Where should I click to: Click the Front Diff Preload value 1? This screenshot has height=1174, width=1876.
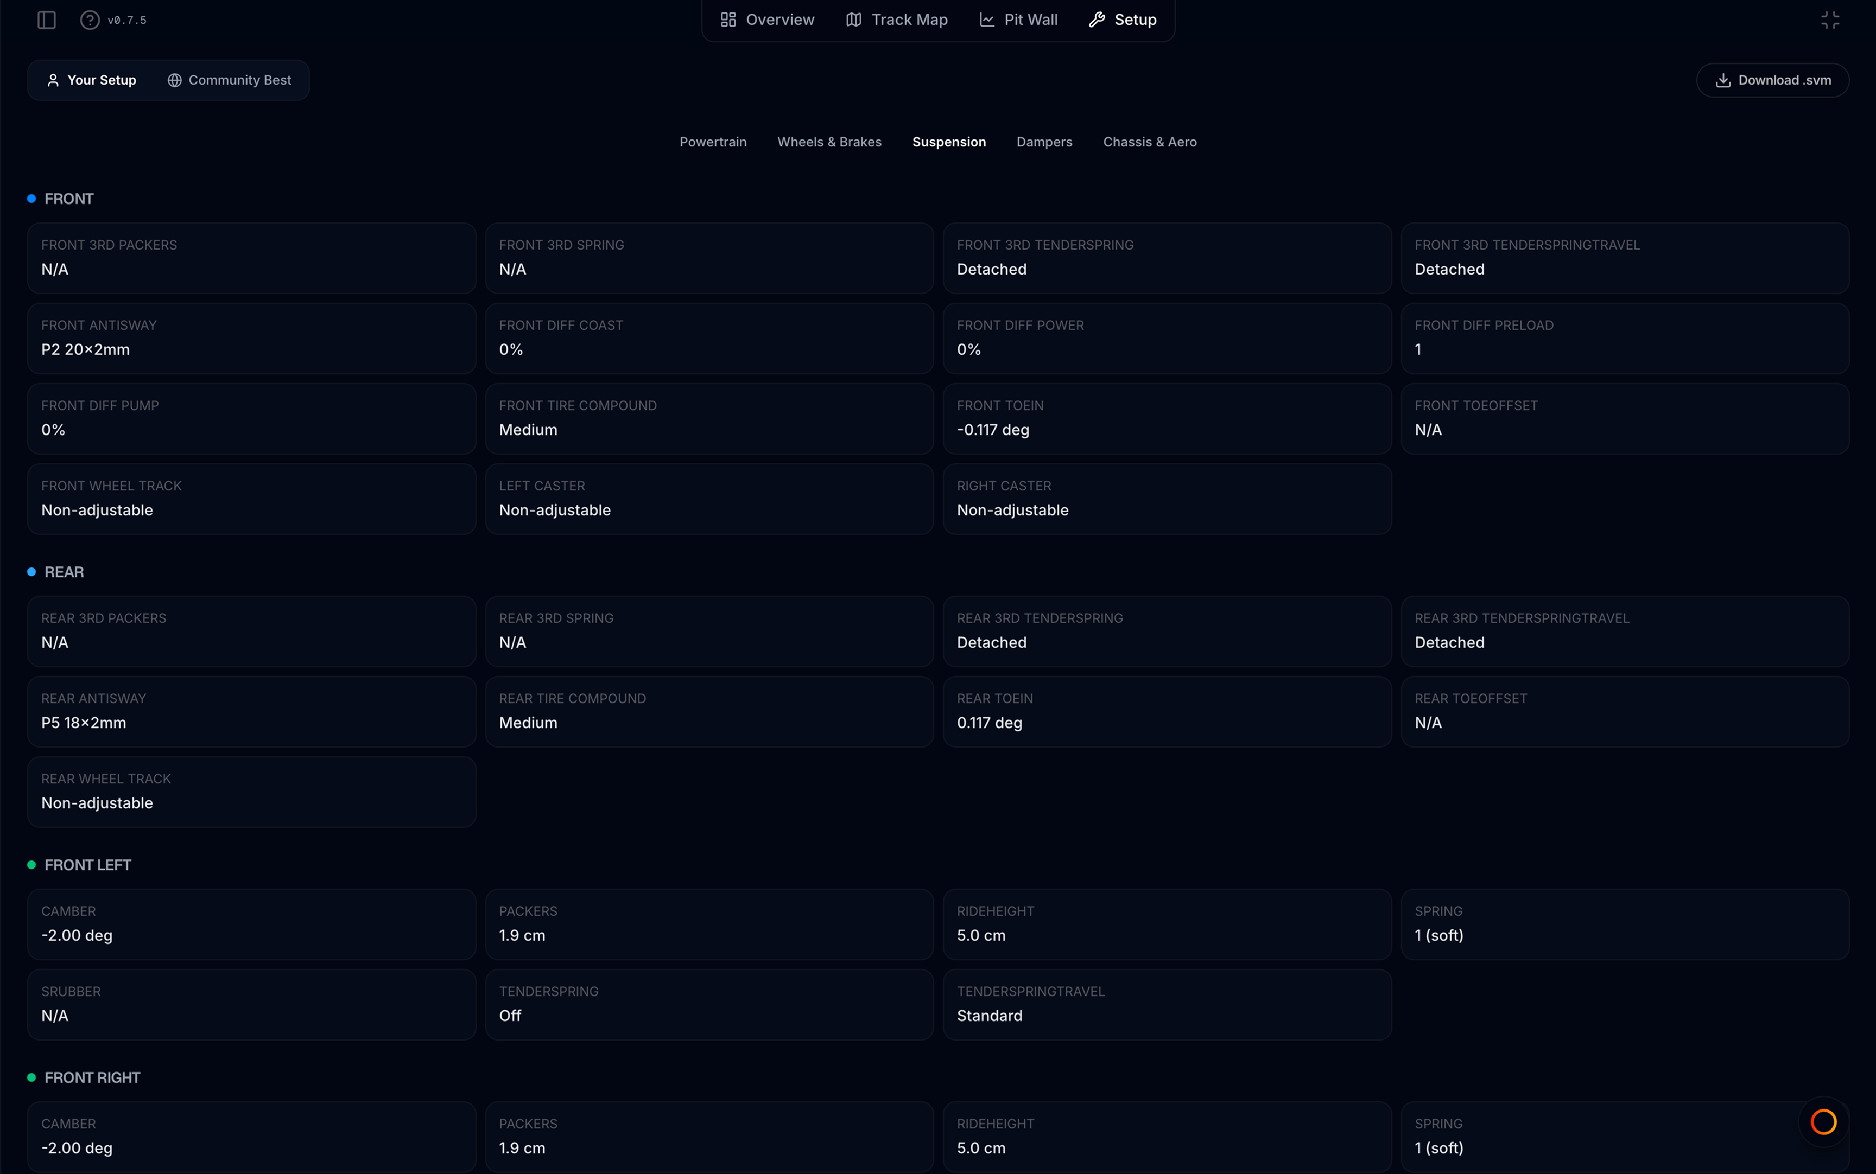[1418, 350]
